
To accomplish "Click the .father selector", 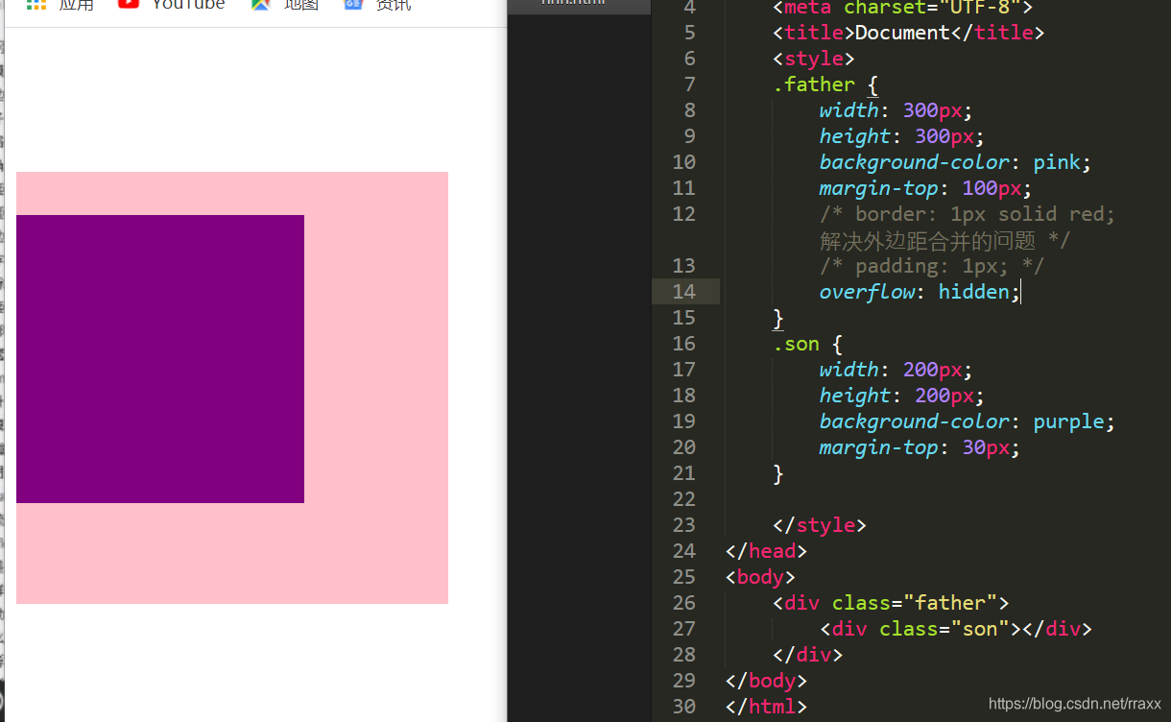I will [x=814, y=84].
